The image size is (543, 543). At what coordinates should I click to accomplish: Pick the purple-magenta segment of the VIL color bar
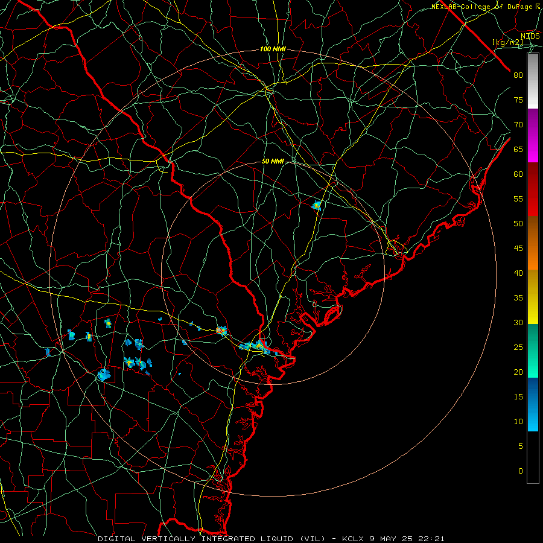pos(533,136)
